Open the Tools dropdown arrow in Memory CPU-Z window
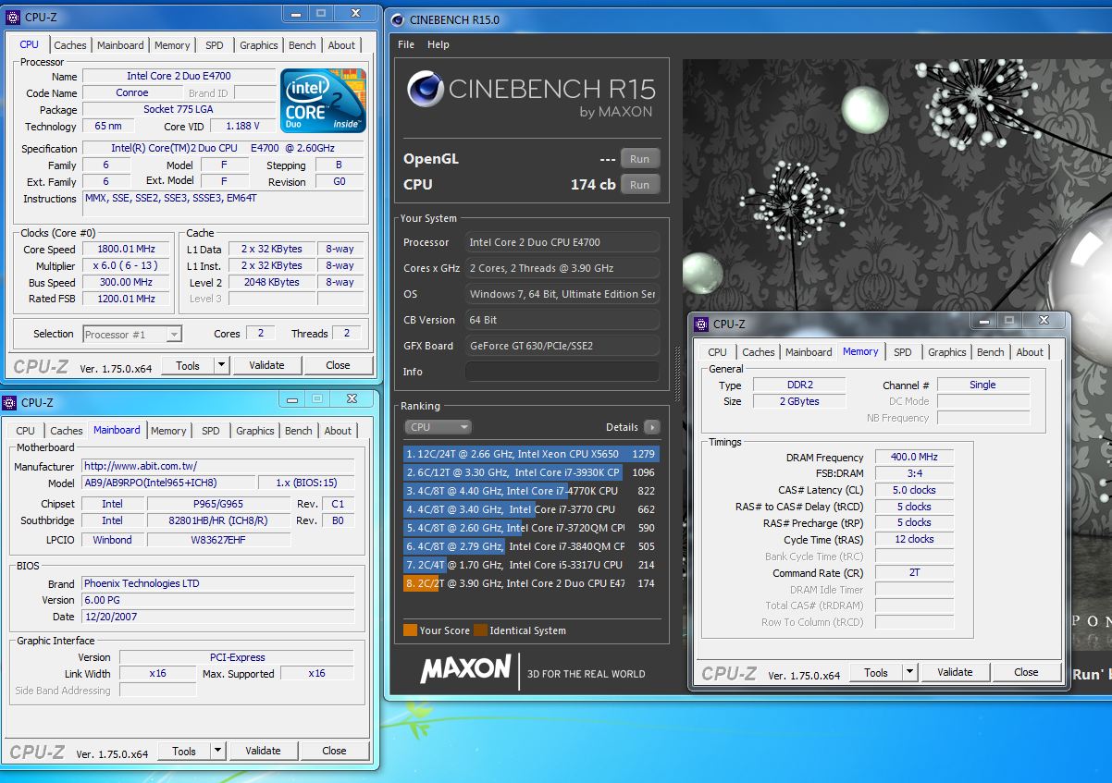1112x783 pixels. click(x=909, y=672)
